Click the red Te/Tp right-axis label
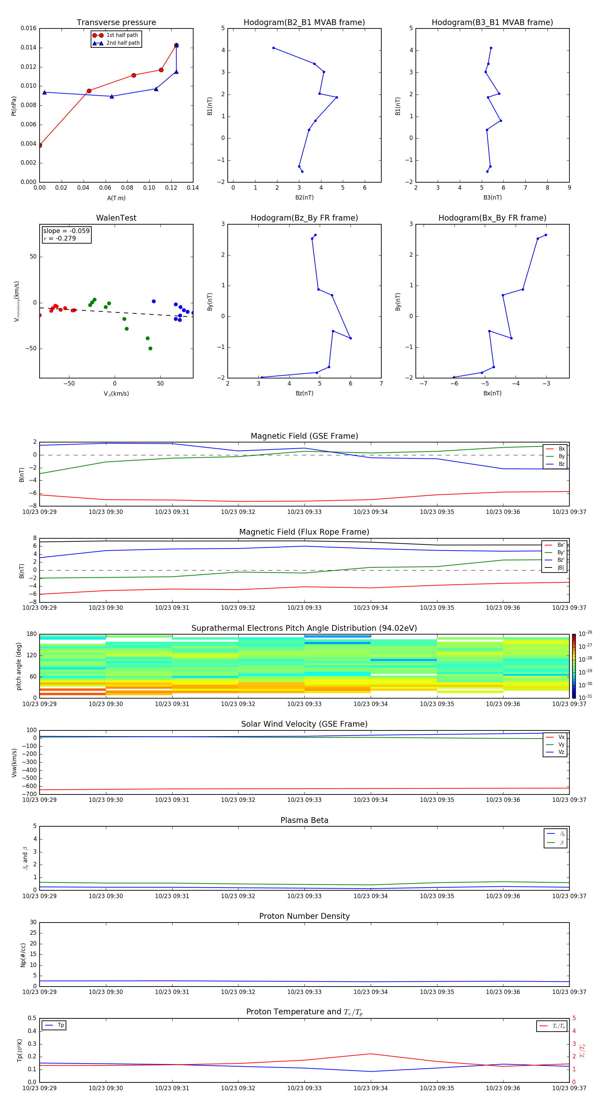 point(582,1050)
